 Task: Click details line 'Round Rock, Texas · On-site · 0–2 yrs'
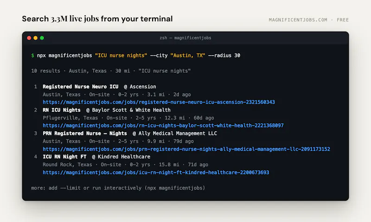pyautogui.click(x=125, y=165)
